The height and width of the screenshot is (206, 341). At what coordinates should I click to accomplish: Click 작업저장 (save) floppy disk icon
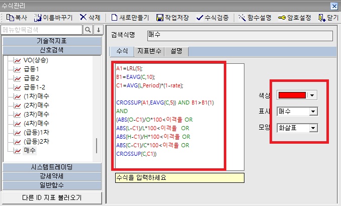(x=160, y=18)
